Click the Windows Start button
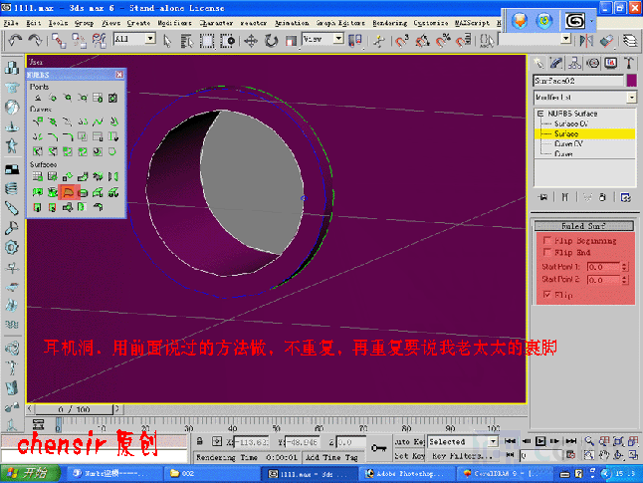The image size is (643, 483). coord(30,473)
